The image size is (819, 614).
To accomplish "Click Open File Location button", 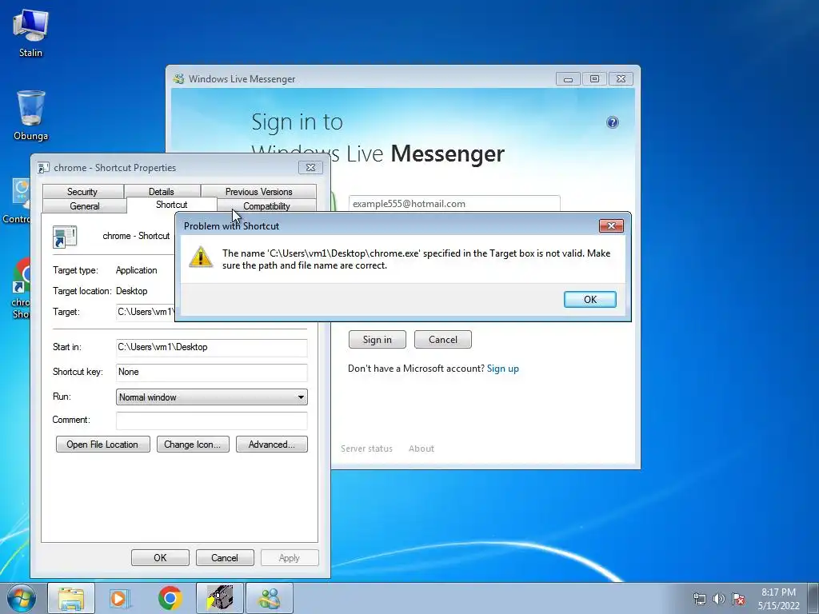I will (x=102, y=445).
